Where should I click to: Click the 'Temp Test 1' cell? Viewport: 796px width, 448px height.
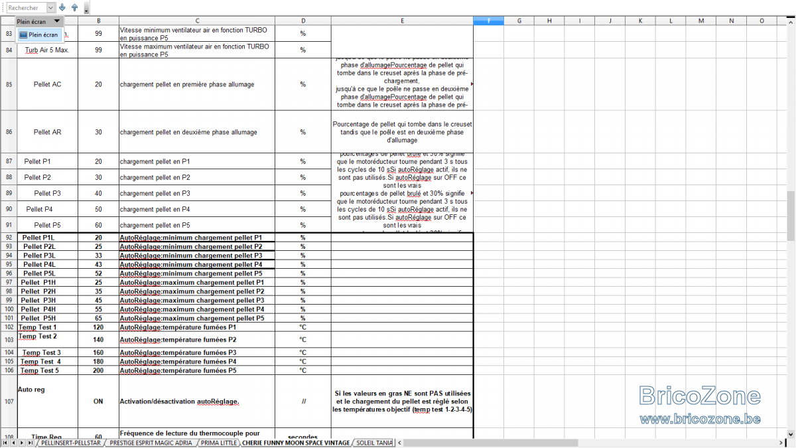(x=47, y=327)
